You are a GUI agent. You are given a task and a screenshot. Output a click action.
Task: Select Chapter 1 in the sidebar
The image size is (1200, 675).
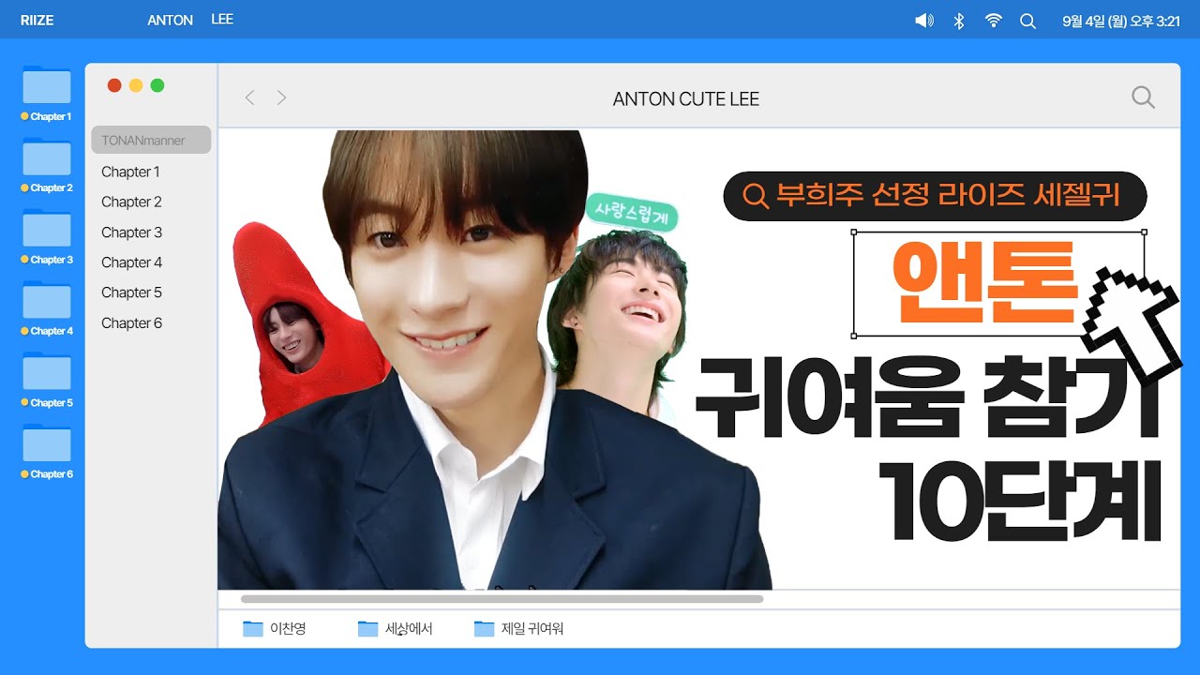coord(131,172)
